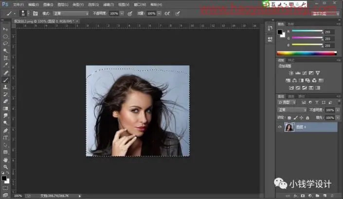The height and width of the screenshot is (199, 343).
Task: Create a new layer group
Action: pyautogui.click(x=317, y=196)
